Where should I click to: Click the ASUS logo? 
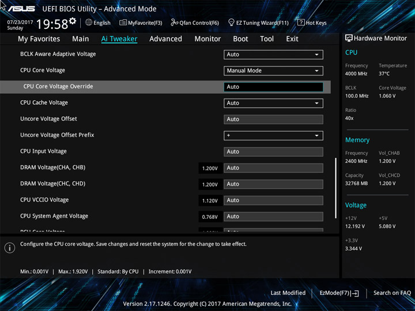(21, 9)
